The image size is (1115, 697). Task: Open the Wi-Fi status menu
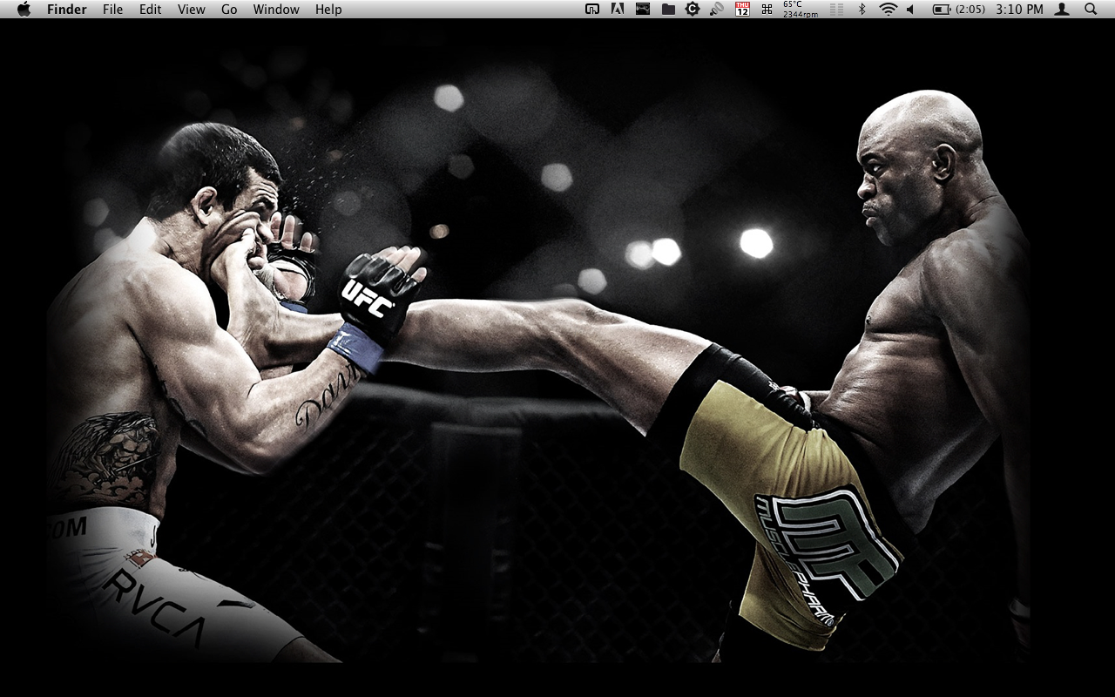click(x=888, y=10)
